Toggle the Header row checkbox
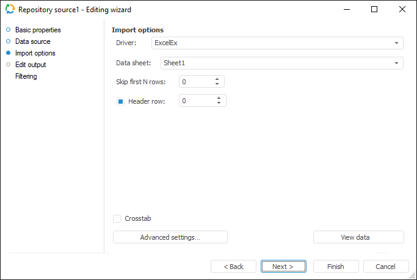The width and height of the screenshot is (417, 280). tap(120, 101)
